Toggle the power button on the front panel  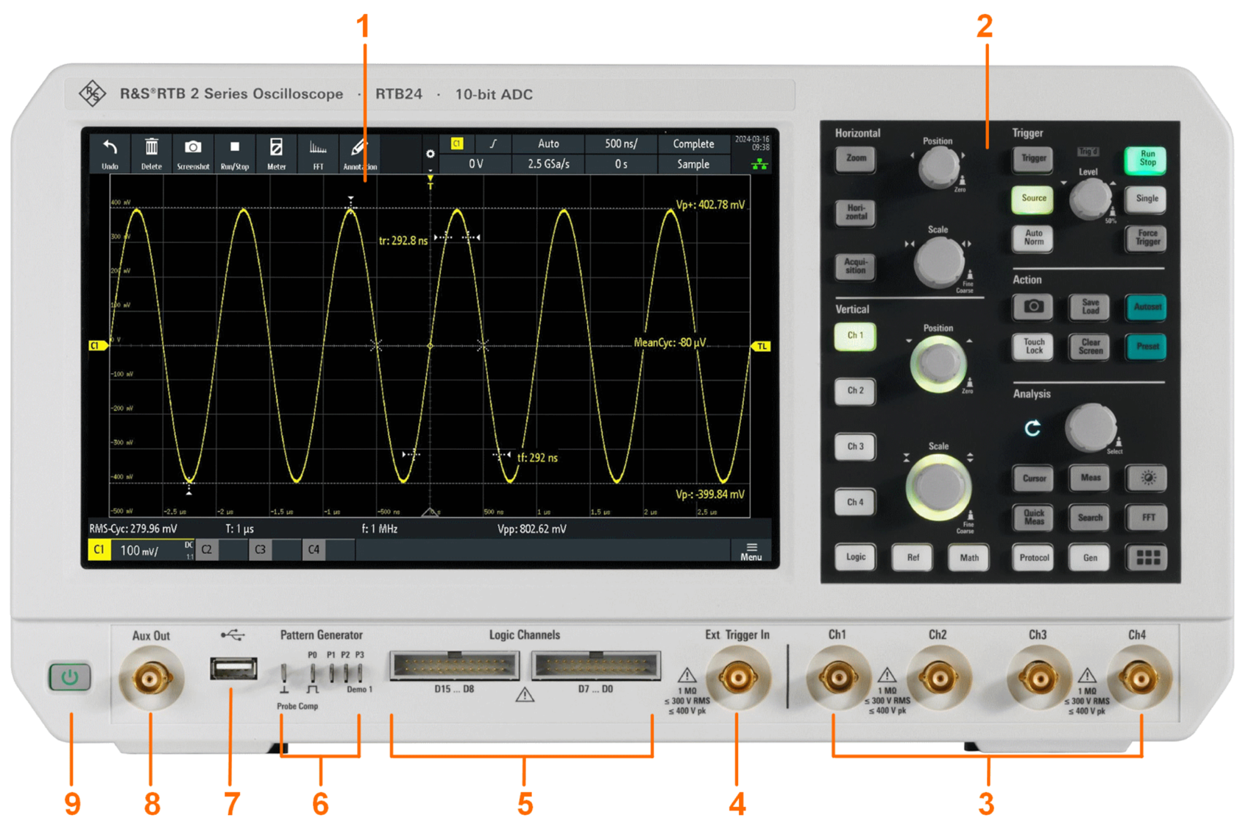pos(70,676)
